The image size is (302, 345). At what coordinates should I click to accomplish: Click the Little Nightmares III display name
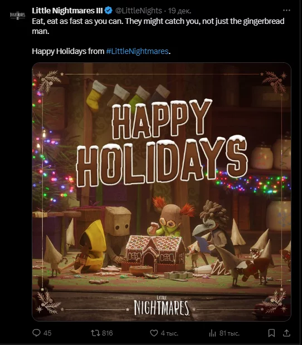[x=67, y=11]
